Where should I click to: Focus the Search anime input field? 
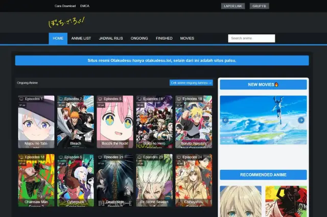click(251, 38)
